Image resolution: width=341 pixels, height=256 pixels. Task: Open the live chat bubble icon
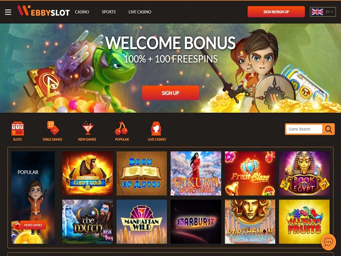pos(328,242)
